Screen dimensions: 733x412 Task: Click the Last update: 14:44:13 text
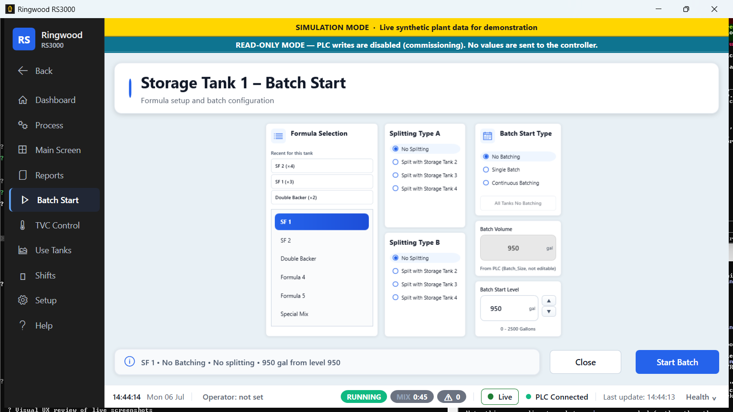[639, 397]
